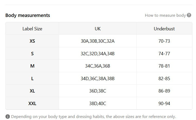The height and width of the screenshot is (120, 196).
Task: Click the Body measurements heading
Action: coord(28,15)
